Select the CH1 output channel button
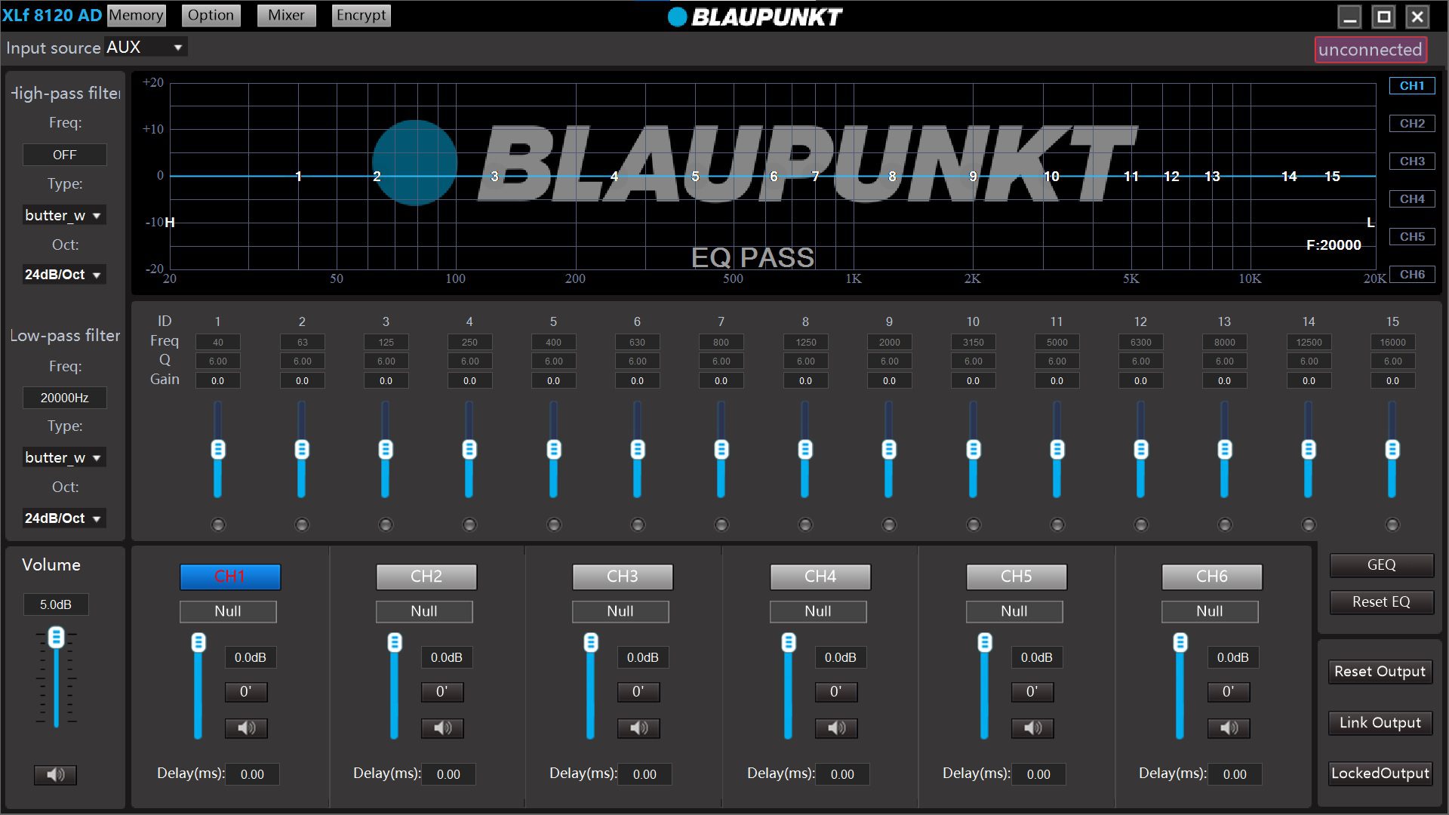1449x815 pixels. click(x=230, y=577)
